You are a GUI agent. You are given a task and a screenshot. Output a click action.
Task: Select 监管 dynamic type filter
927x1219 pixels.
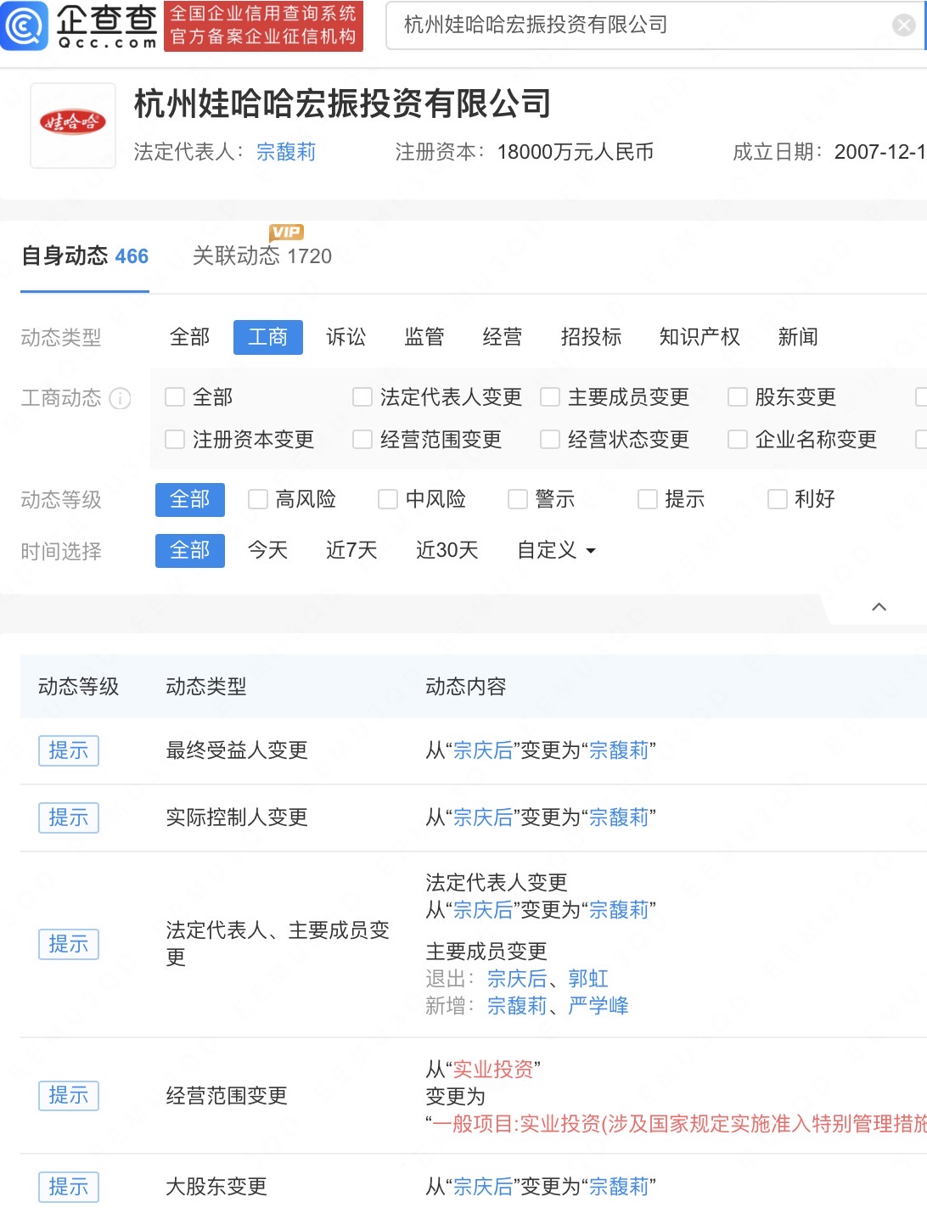424,337
